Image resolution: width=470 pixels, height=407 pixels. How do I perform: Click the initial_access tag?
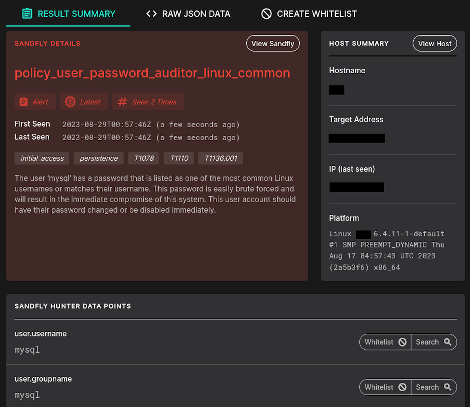[x=42, y=158]
